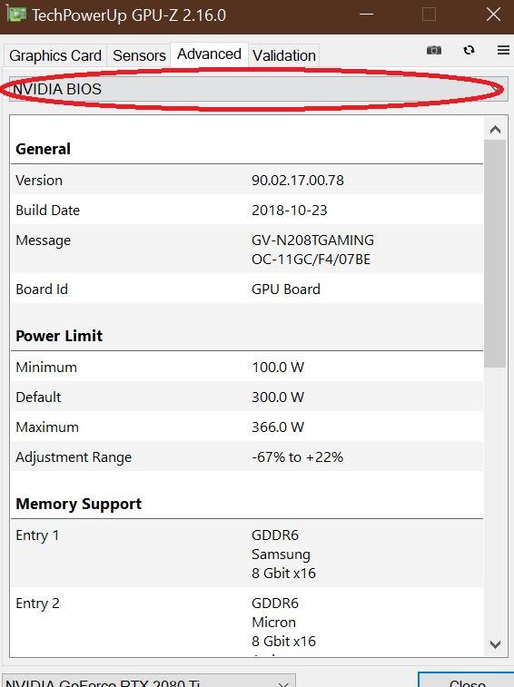Select the Advanced tab

point(209,54)
